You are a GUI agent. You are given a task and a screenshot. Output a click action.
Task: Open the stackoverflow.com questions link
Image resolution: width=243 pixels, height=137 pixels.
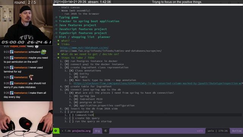(x=158, y=83)
